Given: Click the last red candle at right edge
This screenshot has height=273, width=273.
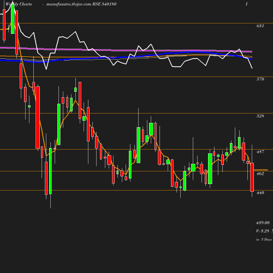Looking at the screenshot, I should click(252, 177).
